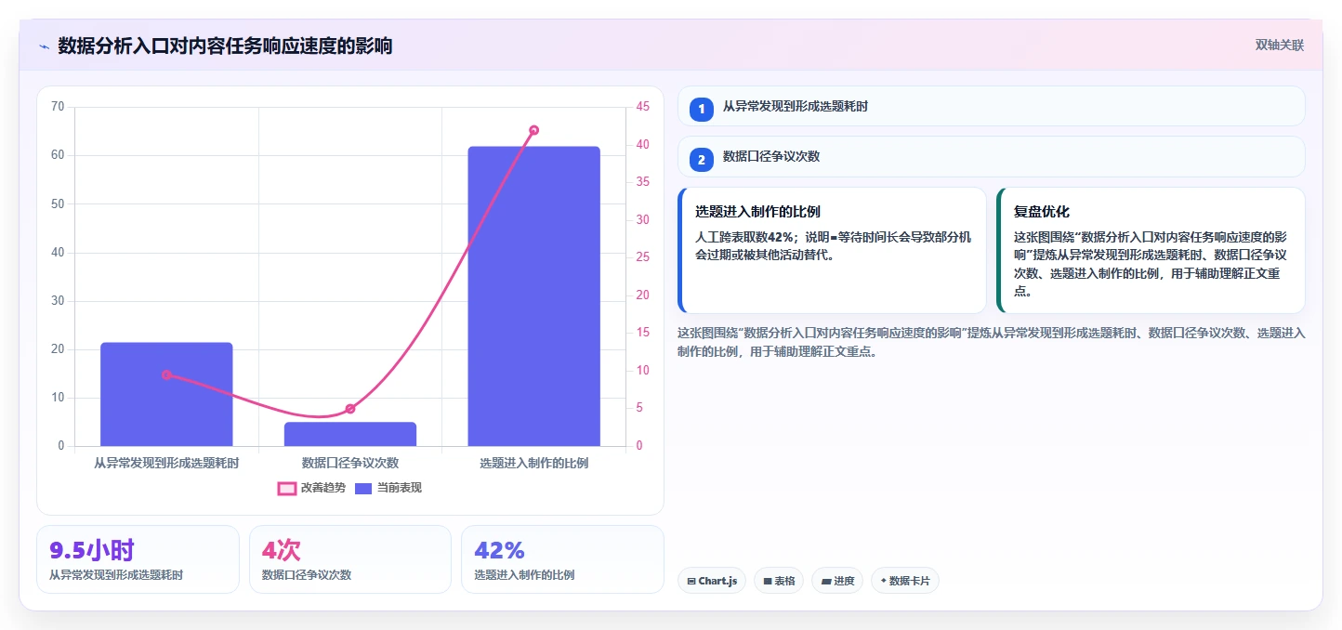
Task: Click the bar for 从异常发现到形成选题耗时
Action: 166,394
